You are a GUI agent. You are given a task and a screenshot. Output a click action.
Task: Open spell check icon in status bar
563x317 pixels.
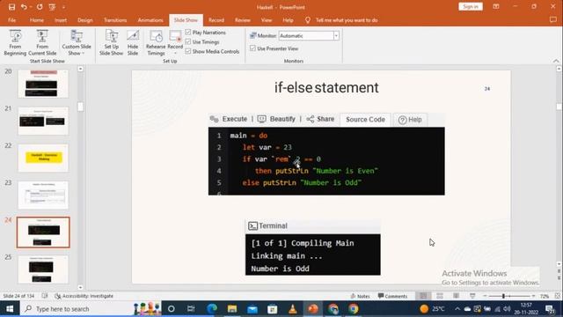point(45,296)
